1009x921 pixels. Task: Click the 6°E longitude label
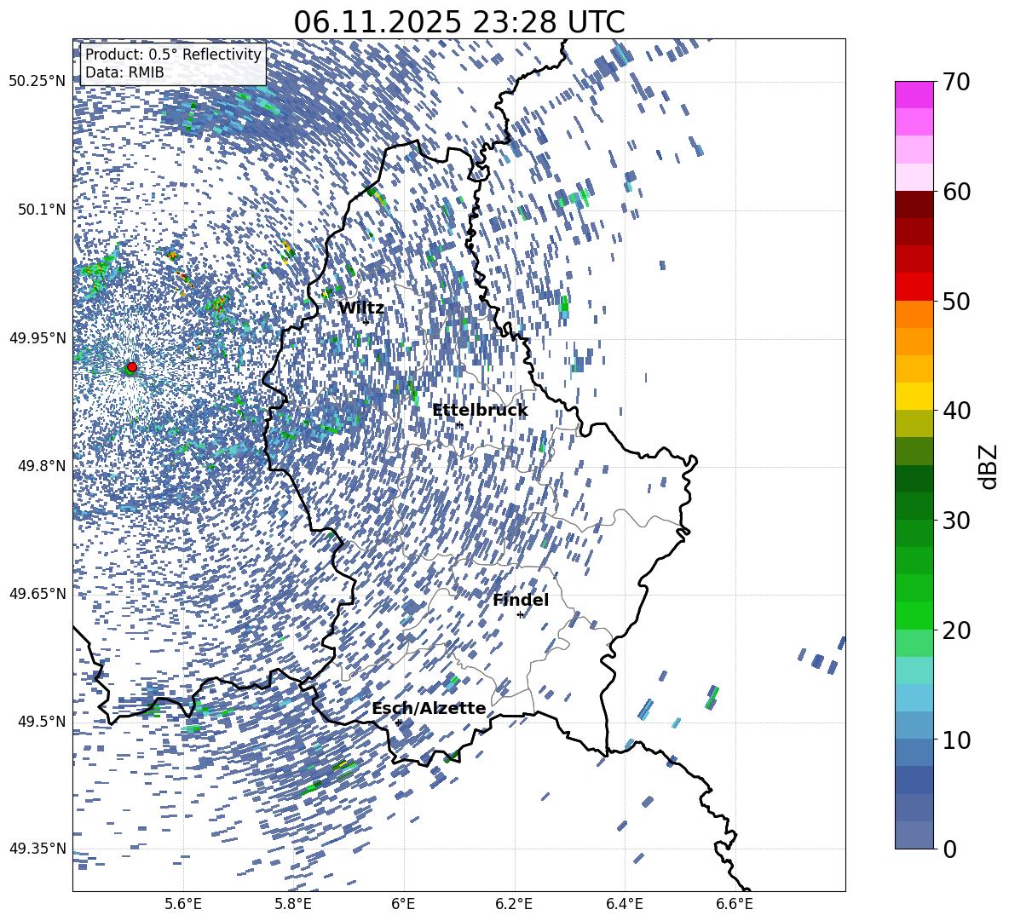pyautogui.click(x=403, y=904)
